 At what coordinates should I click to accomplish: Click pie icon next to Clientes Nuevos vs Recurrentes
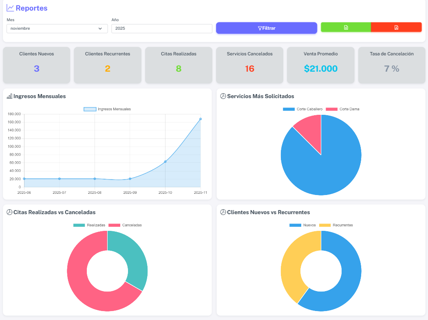click(223, 213)
